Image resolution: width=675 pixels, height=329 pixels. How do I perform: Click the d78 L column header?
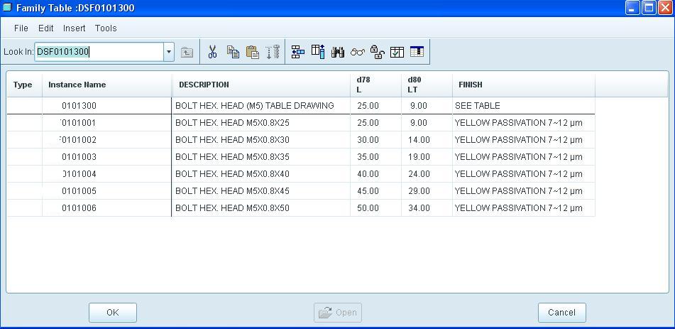pyautogui.click(x=375, y=85)
